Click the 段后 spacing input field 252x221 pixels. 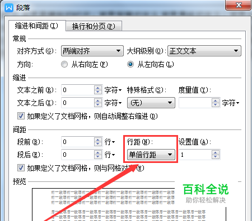coord(78,155)
